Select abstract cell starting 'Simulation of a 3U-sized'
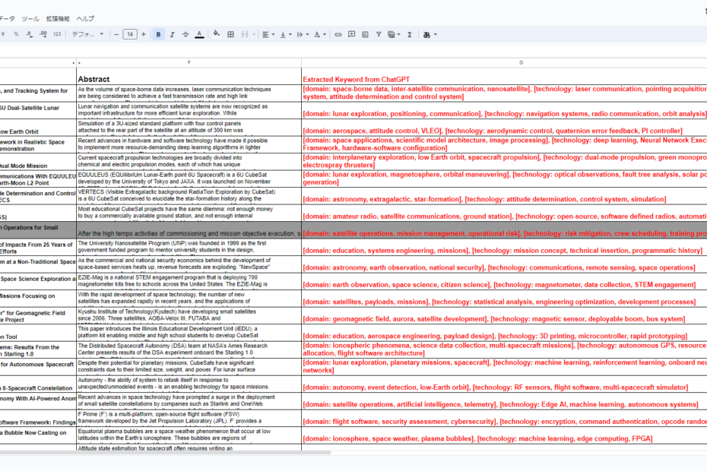Image resolution: width=707 pixels, height=471 pixels. [x=189, y=128]
